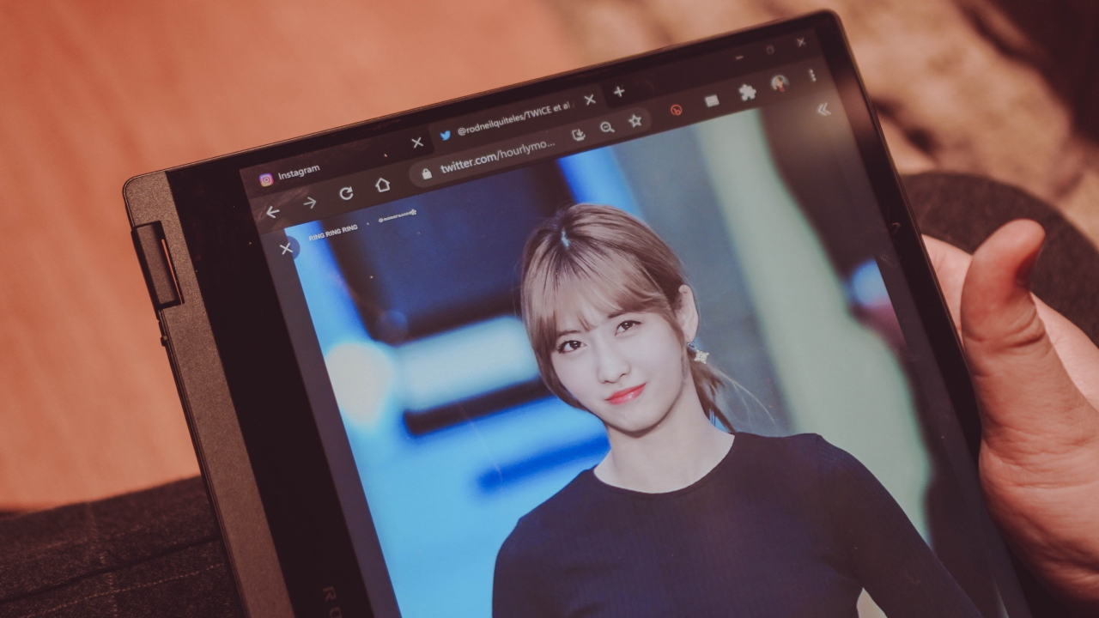
Task: Open the browser home page icon
Action: 383,185
